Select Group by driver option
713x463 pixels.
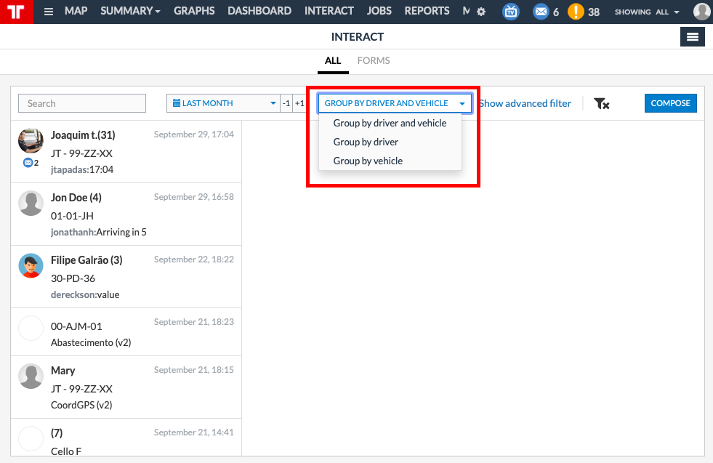(366, 142)
